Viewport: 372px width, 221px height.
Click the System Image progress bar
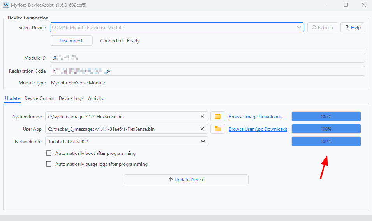(326, 117)
